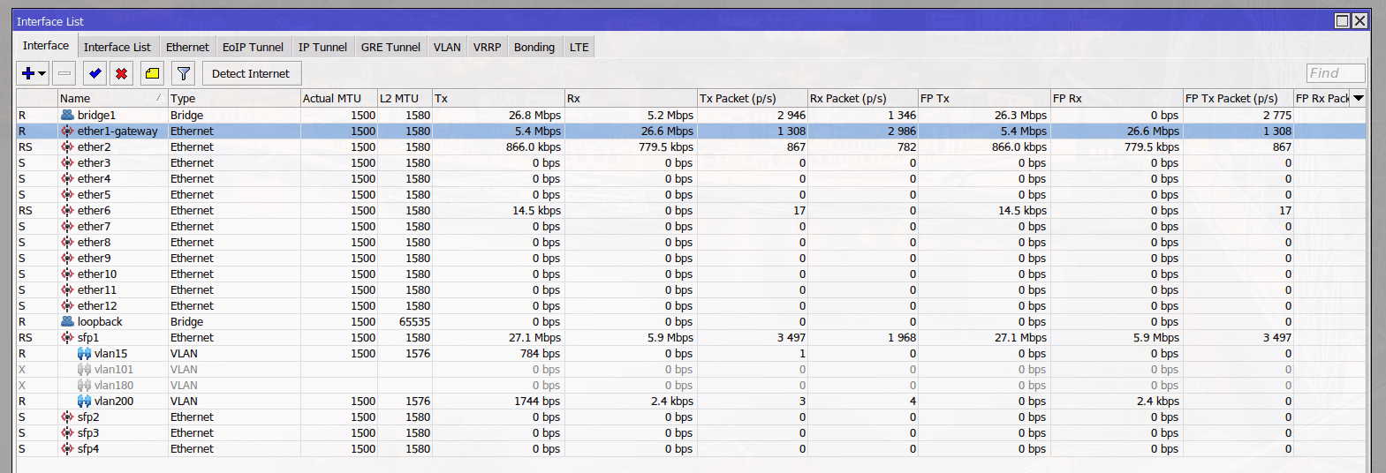Switch to the Ethernet tab
The width and height of the screenshot is (1386, 473).
pyautogui.click(x=187, y=47)
